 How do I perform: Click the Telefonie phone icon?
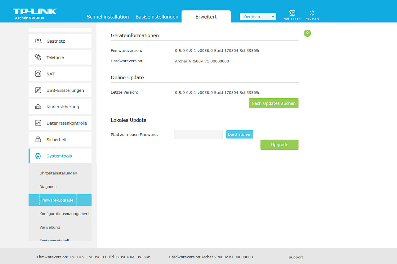(x=38, y=57)
